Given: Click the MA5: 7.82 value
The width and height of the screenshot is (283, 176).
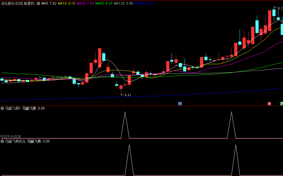Looking at the screenshot, I should pos(49,3).
